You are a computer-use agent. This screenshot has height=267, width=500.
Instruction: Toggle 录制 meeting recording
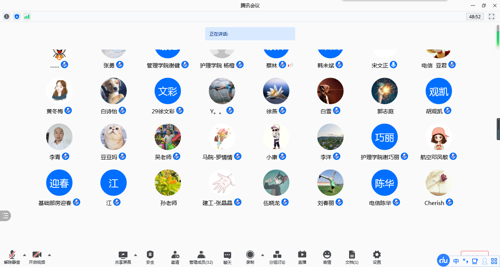click(250, 257)
